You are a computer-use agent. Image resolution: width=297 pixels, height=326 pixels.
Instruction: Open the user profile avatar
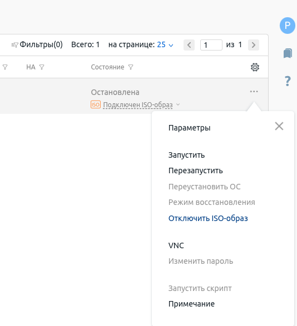(x=288, y=26)
